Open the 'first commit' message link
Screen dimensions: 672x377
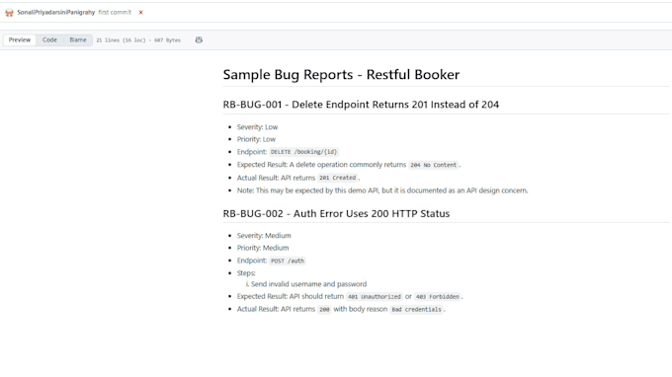click(x=115, y=13)
